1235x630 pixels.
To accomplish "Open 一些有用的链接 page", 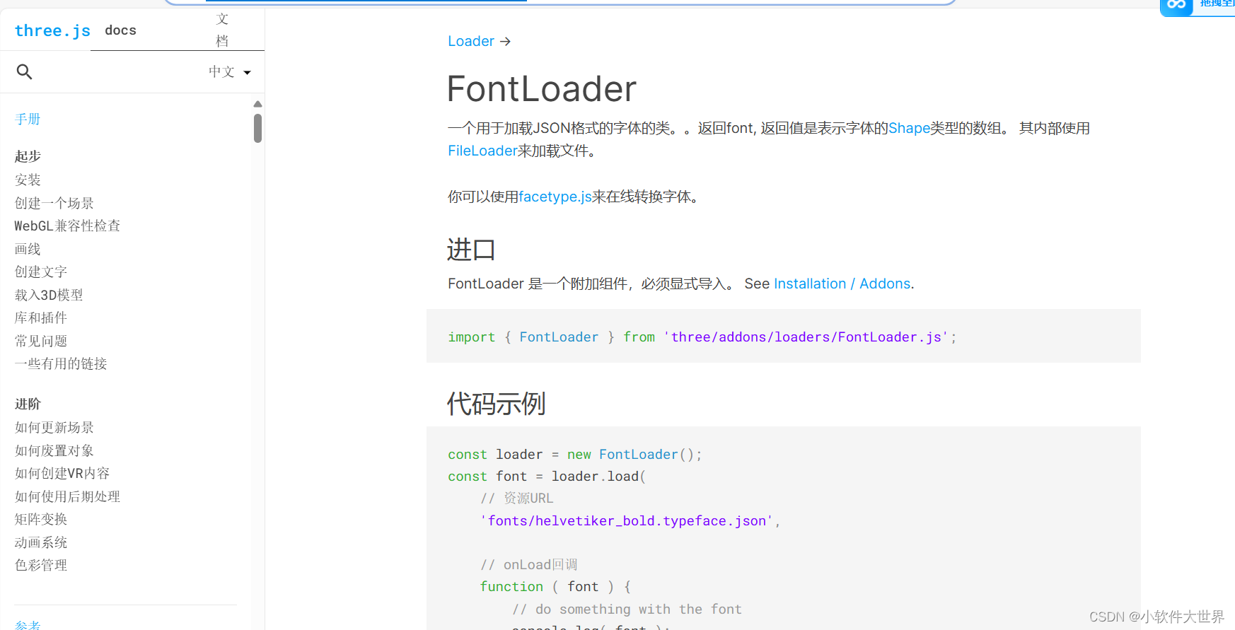I will (x=61, y=364).
